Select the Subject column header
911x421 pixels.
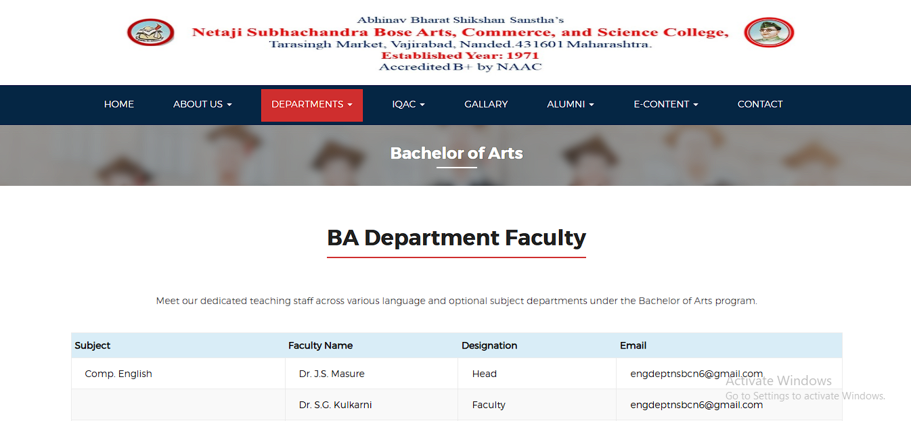coord(93,345)
